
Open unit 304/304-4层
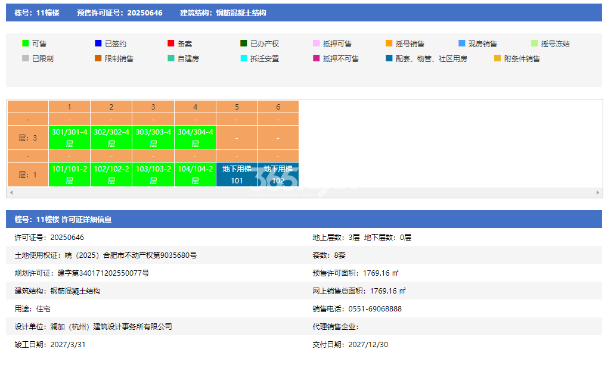tap(195, 138)
